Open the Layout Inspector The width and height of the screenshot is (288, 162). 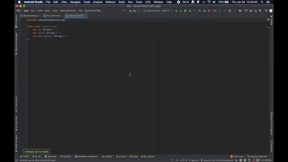click(x=257, y=157)
